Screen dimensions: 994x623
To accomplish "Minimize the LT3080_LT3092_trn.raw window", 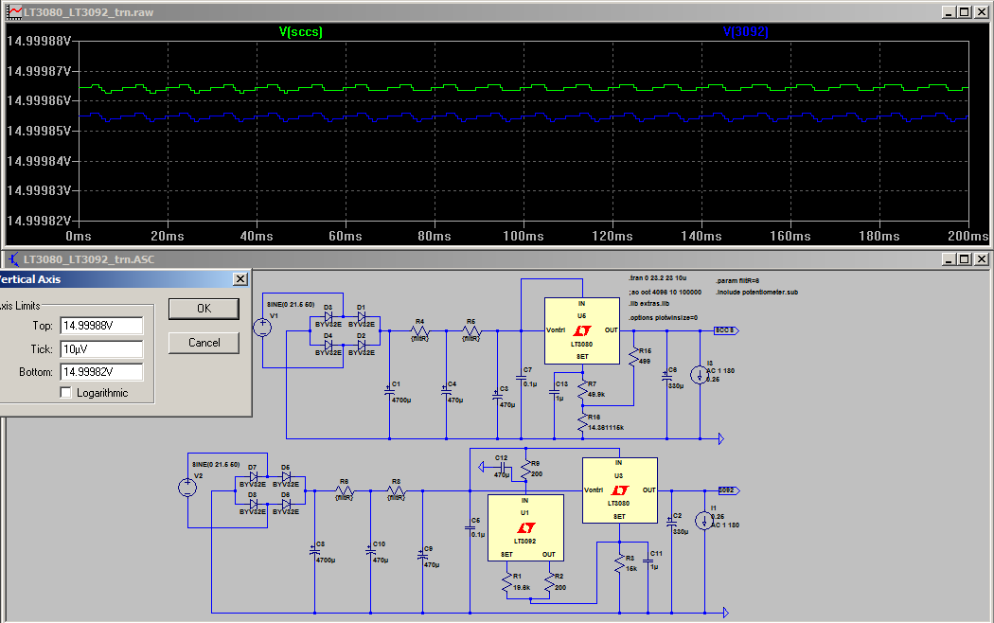I will [949, 12].
